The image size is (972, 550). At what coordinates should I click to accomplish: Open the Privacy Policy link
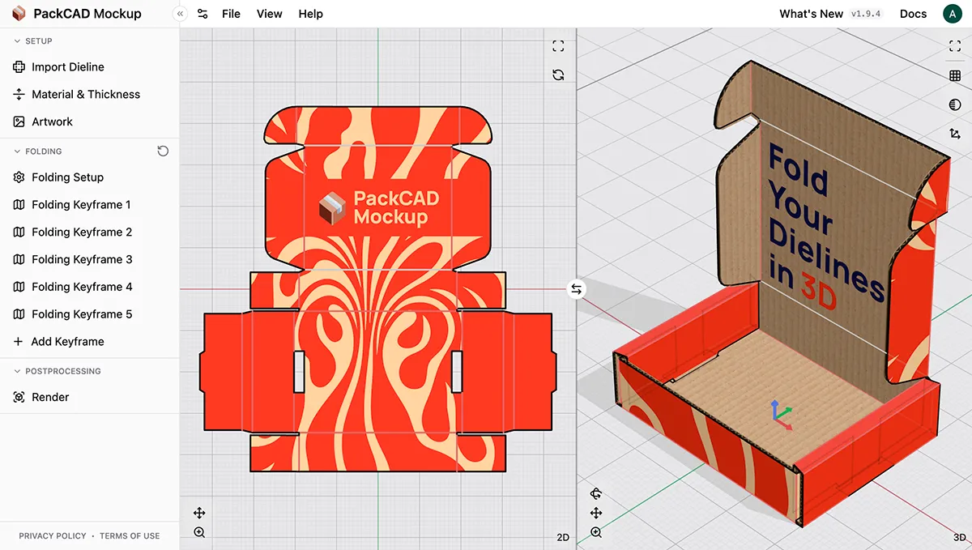[x=53, y=536]
